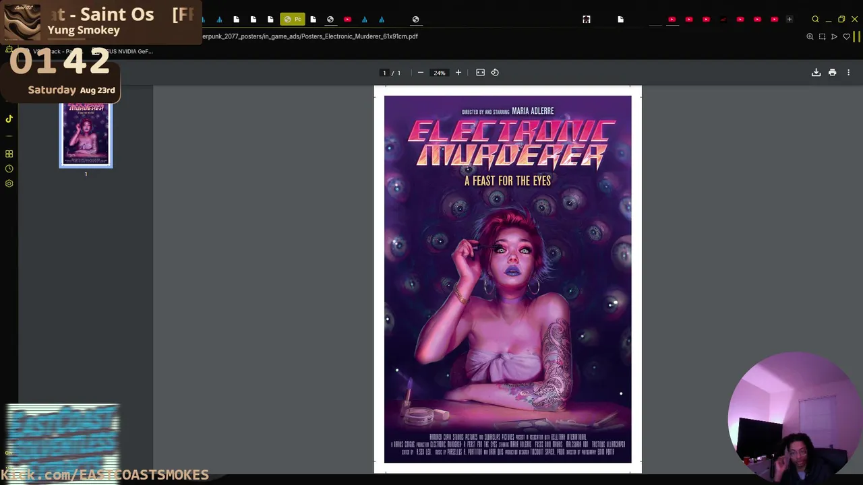Screen dimensions: 863x485
Task: Click the address bar page zoom magnifier icon
Action: (x=810, y=36)
